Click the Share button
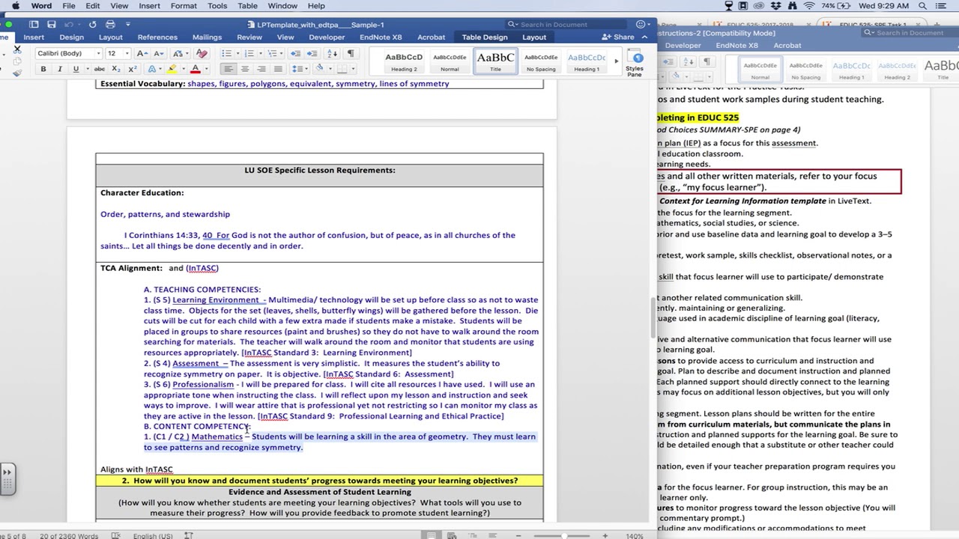959x539 pixels. (618, 37)
